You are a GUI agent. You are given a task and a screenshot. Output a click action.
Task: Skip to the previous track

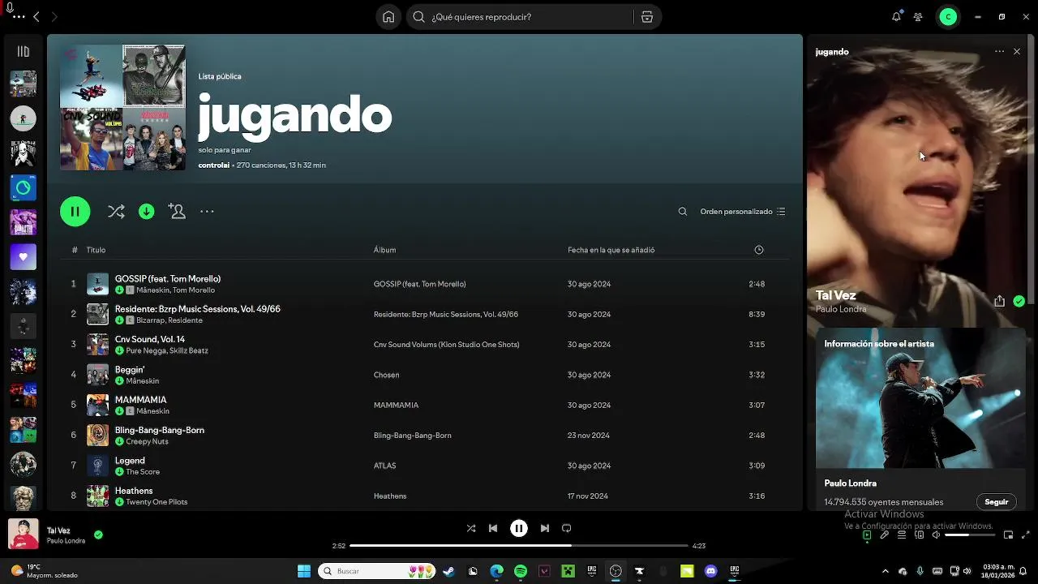click(493, 528)
